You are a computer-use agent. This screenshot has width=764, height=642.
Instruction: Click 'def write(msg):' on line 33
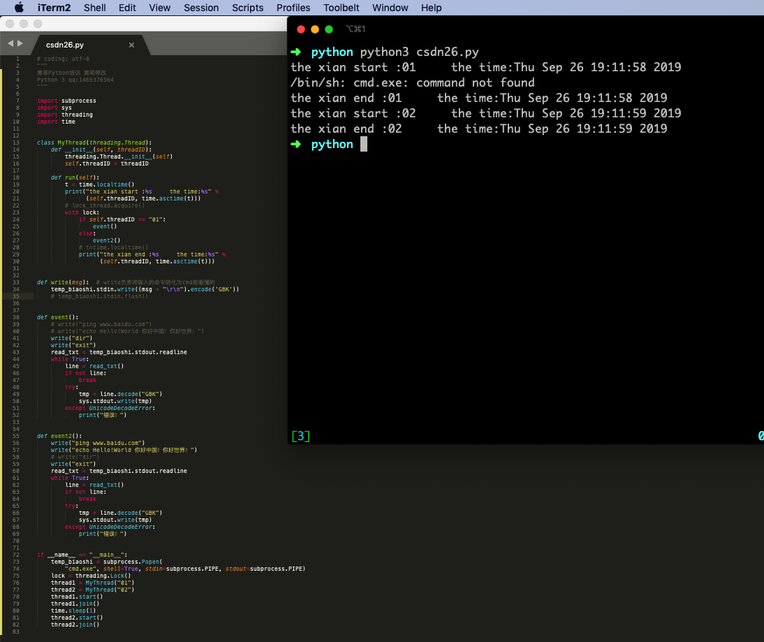(x=63, y=283)
